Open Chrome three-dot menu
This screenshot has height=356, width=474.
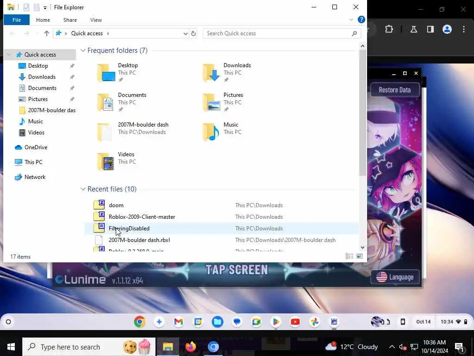click(464, 29)
